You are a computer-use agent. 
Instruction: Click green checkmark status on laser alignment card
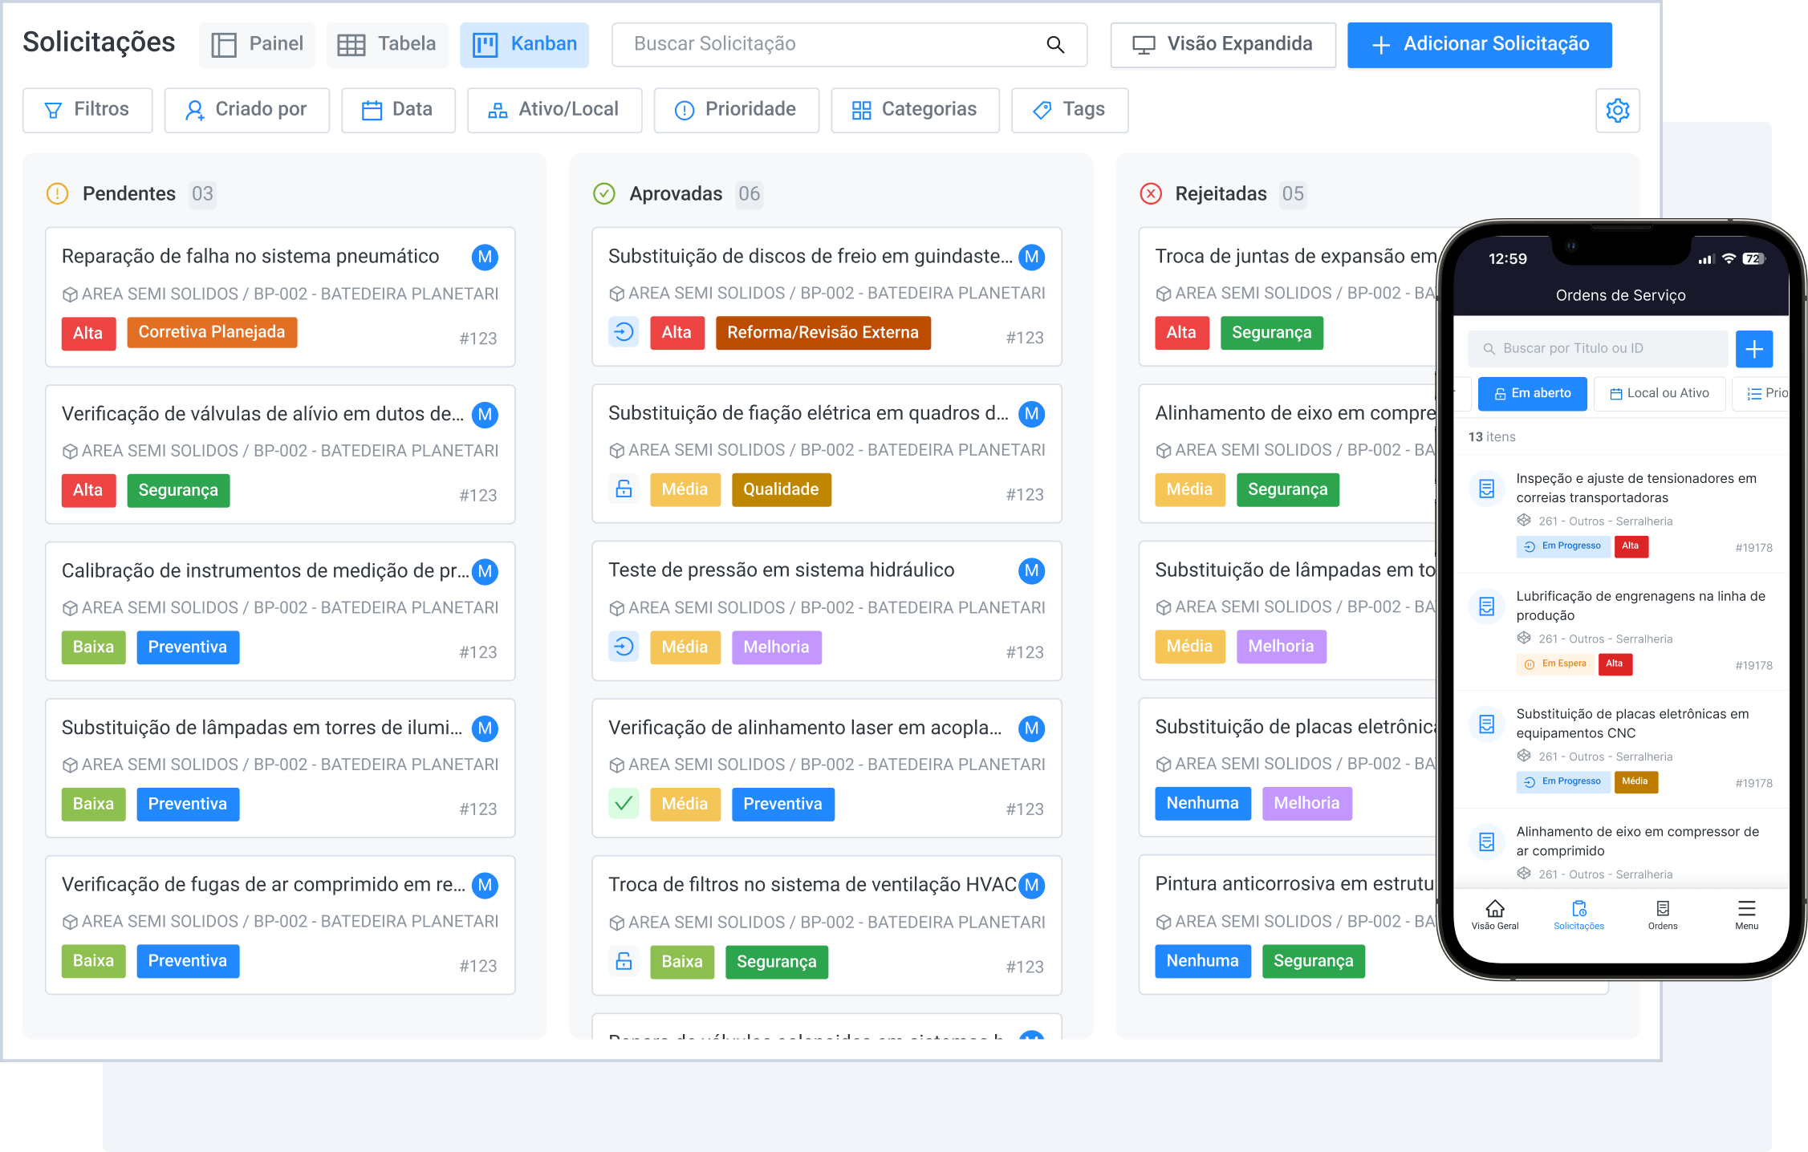tap(624, 804)
